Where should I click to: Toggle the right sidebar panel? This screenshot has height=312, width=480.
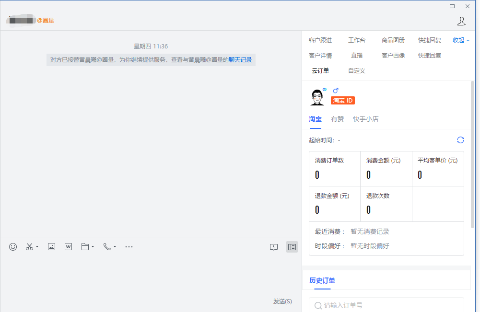coord(292,247)
